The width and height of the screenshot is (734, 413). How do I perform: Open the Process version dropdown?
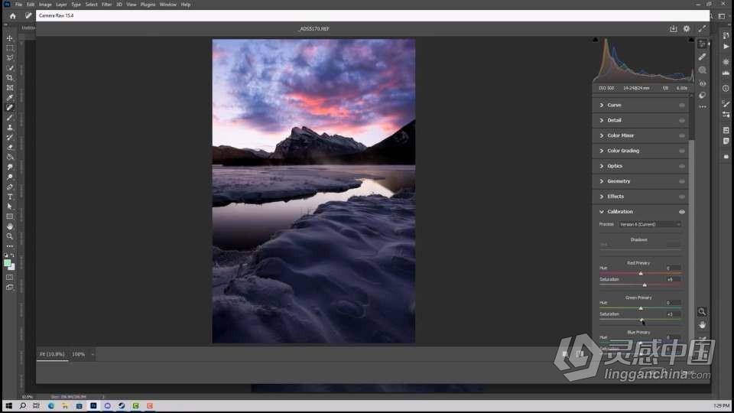pos(649,224)
